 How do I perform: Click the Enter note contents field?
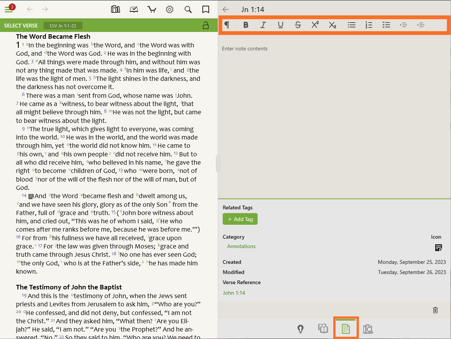(x=334, y=113)
